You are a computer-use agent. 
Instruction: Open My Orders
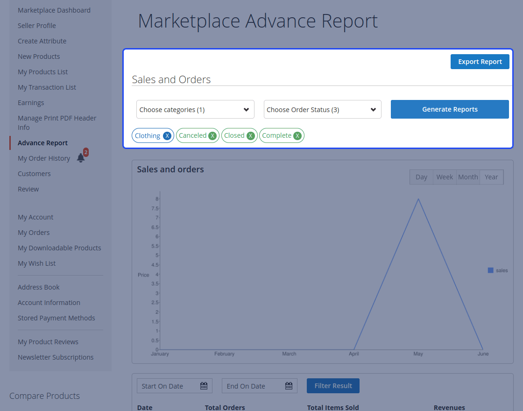point(34,233)
